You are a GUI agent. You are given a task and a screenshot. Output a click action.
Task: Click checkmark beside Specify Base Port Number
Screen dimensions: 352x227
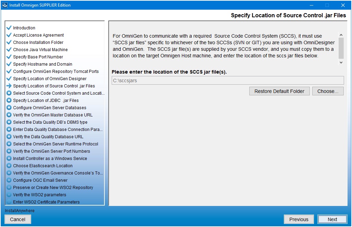[9, 57]
